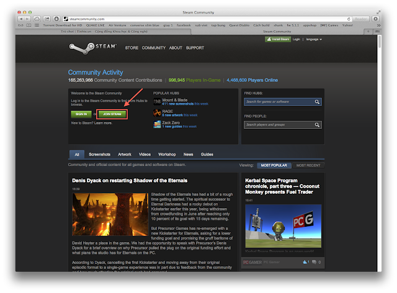The image size is (397, 293).
Task: Click PC GAMER source logo
Action: coord(252,262)
